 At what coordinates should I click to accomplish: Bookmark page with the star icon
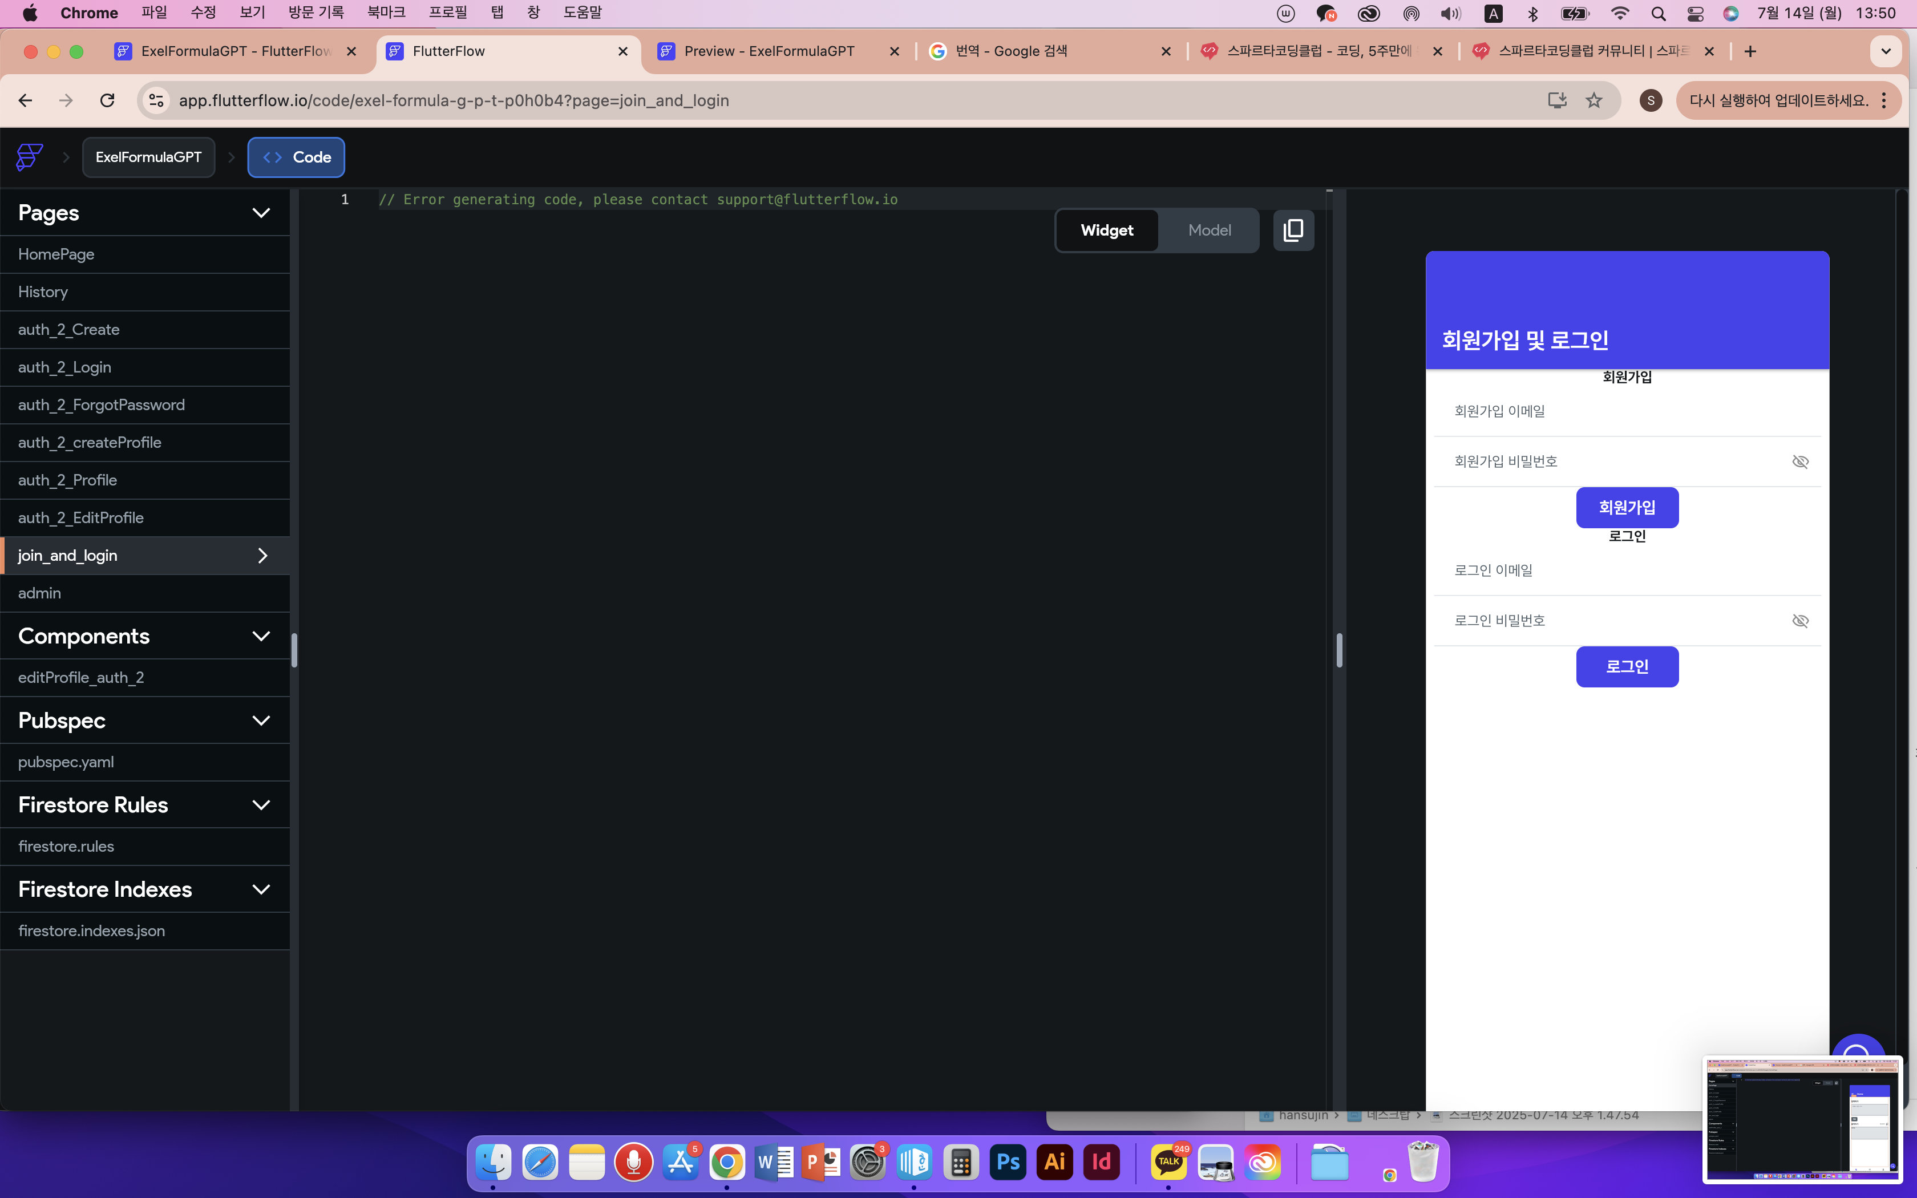pyautogui.click(x=1594, y=100)
